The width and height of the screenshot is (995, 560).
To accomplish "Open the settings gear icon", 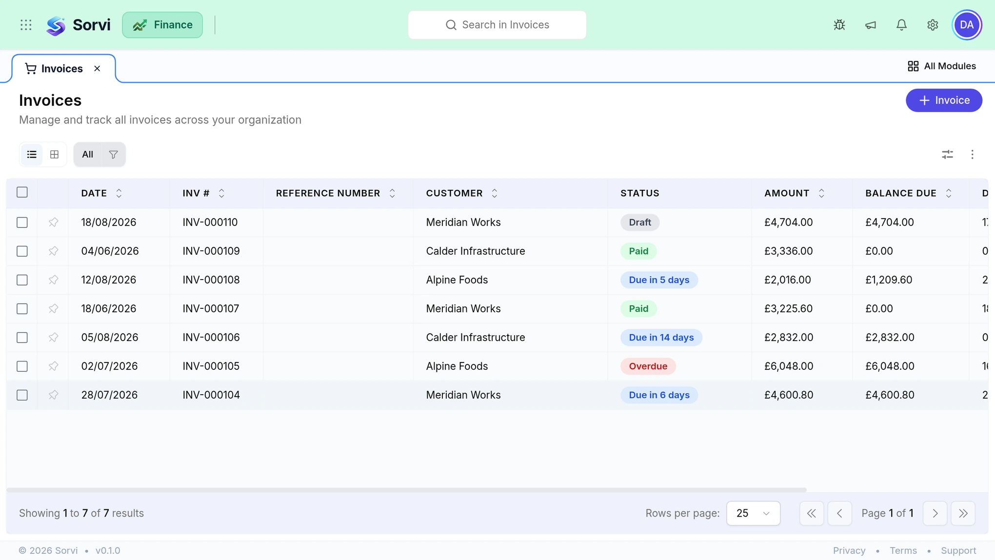I will tap(933, 25).
